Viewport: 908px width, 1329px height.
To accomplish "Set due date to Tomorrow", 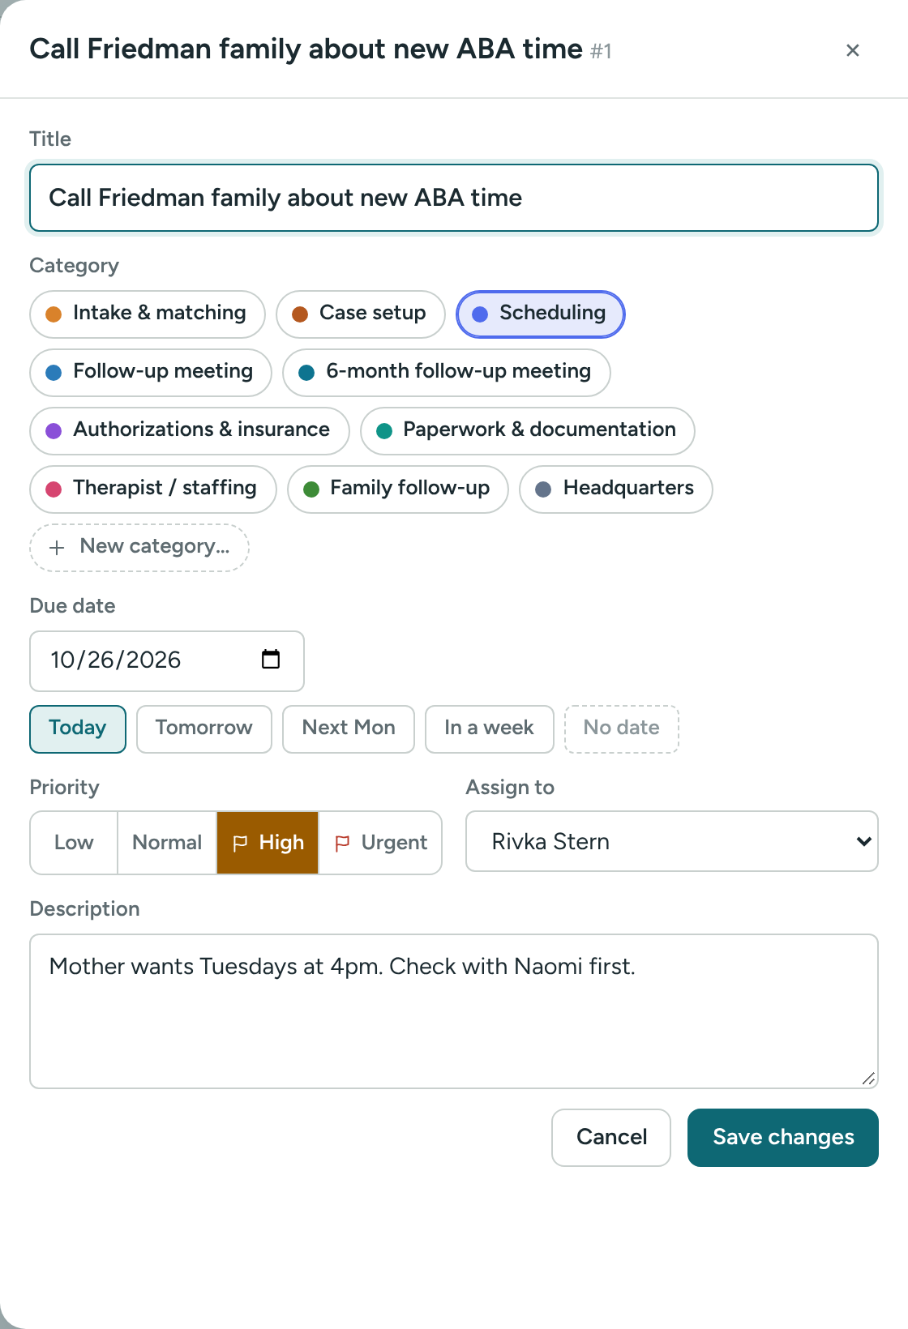I will pyautogui.click(x=204, y=729).
